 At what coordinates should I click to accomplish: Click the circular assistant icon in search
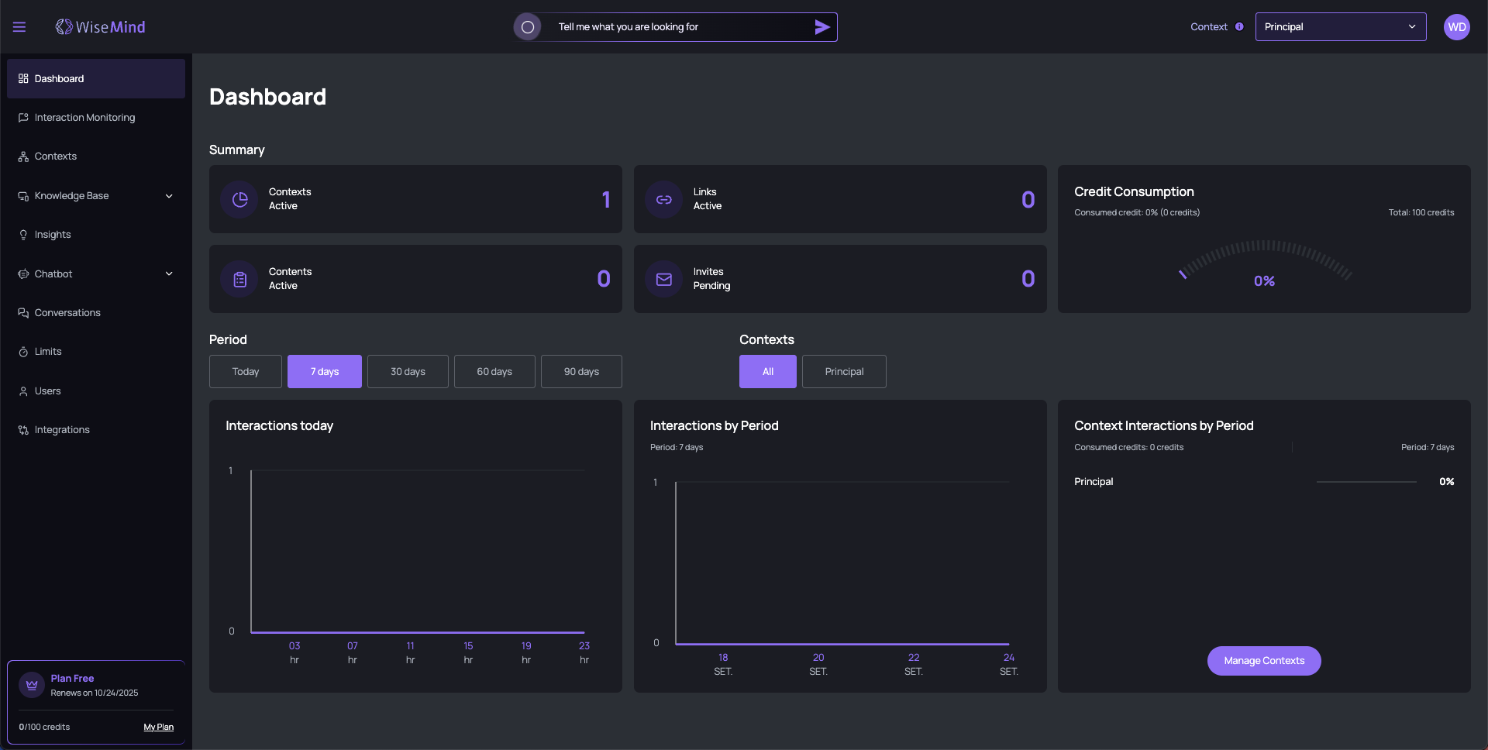point(528,27)
